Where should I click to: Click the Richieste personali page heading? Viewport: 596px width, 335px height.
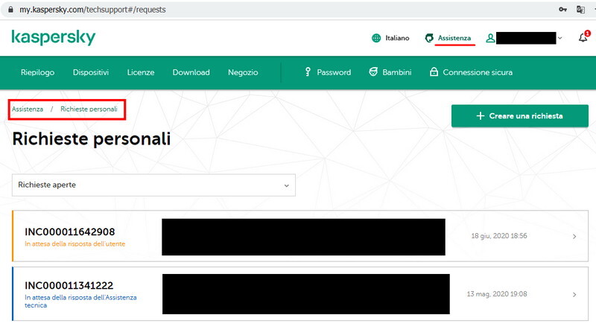[x=91, y=138]
